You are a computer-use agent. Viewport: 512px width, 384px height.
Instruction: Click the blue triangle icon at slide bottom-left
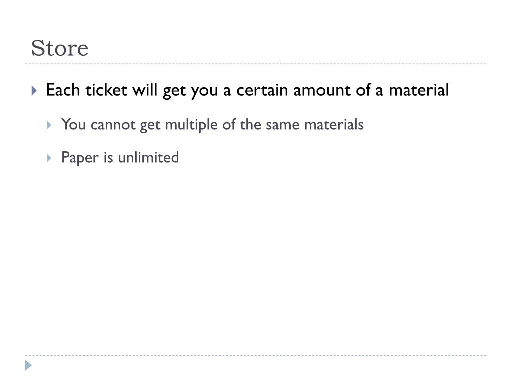pos(29,366)
